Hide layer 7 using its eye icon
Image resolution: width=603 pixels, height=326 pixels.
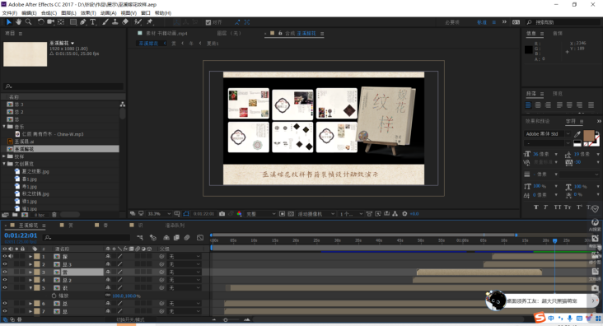click(x=5, y=311)
